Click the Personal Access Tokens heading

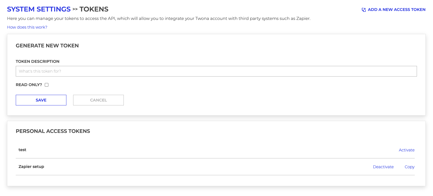53,131
